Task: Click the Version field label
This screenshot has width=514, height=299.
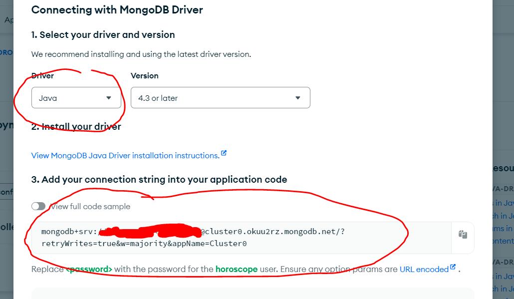Action: click(x=145, y=76)
